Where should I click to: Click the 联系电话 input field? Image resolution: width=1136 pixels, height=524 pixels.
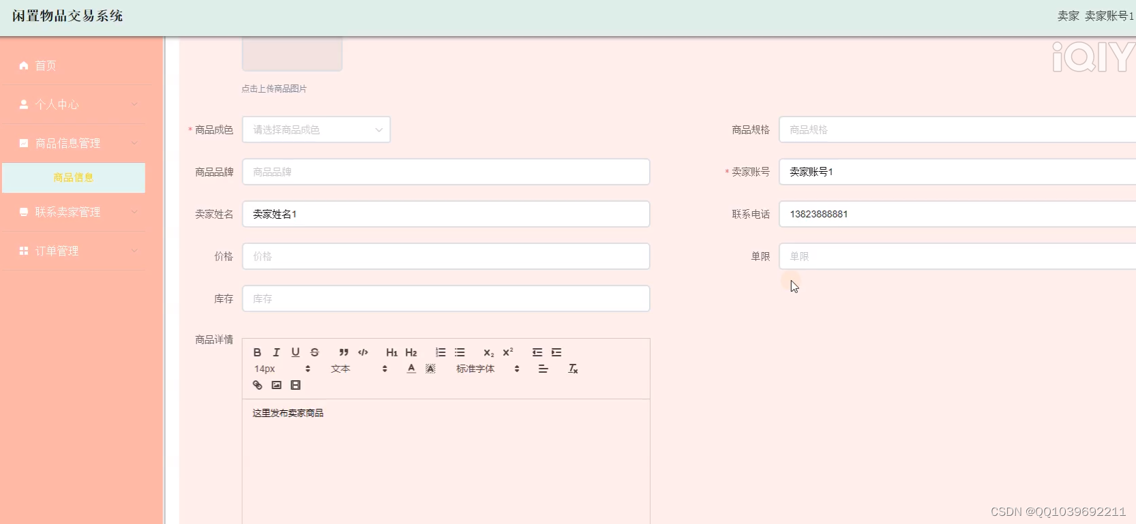pyautogui.click(x=957, y=214)
